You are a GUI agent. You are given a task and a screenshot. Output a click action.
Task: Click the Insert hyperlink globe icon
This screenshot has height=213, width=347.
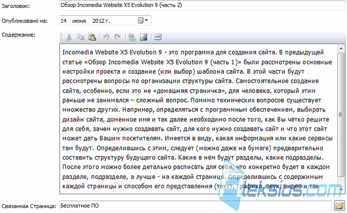[132, 37]
